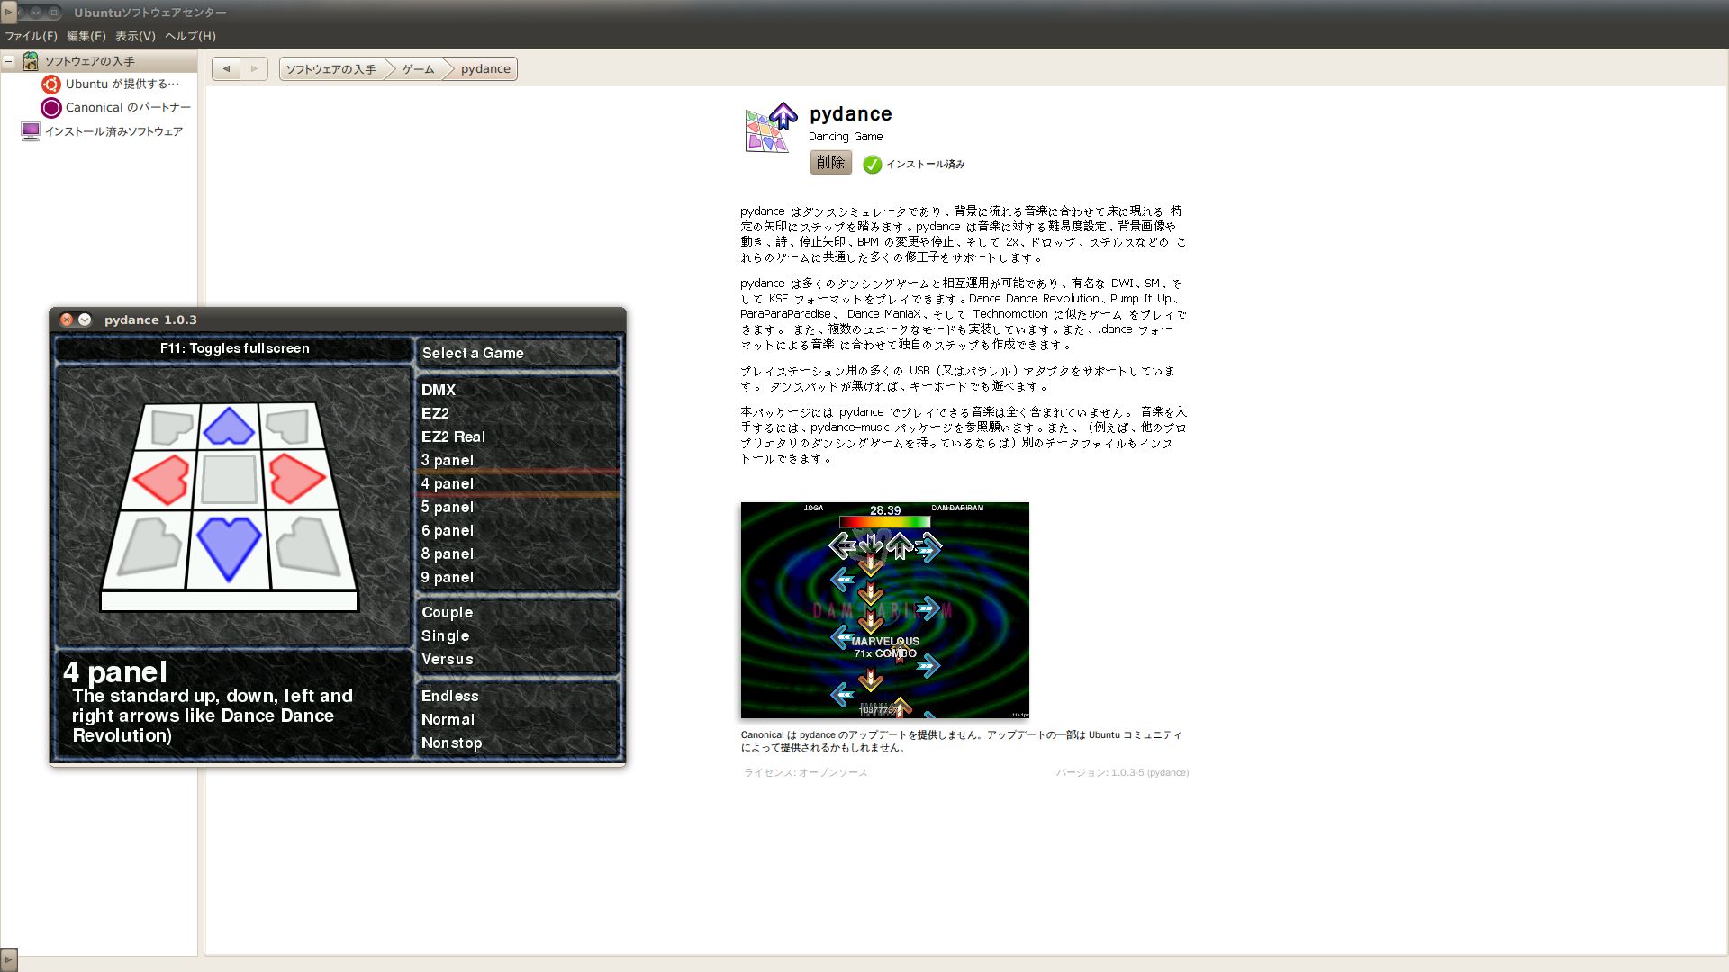Click the gray center pad square

pyautogui.click(x=229, y=478)
